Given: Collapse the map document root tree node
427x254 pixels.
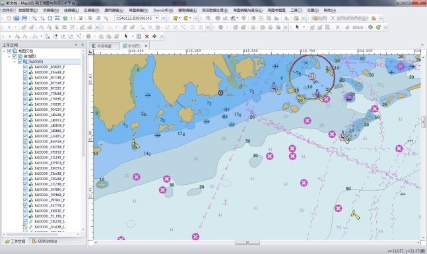Looking at the screenshot, I should (x=4, y=51).
